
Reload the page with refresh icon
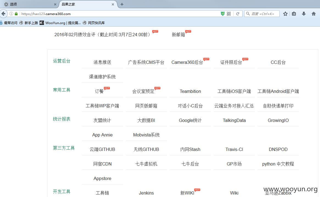238,14
